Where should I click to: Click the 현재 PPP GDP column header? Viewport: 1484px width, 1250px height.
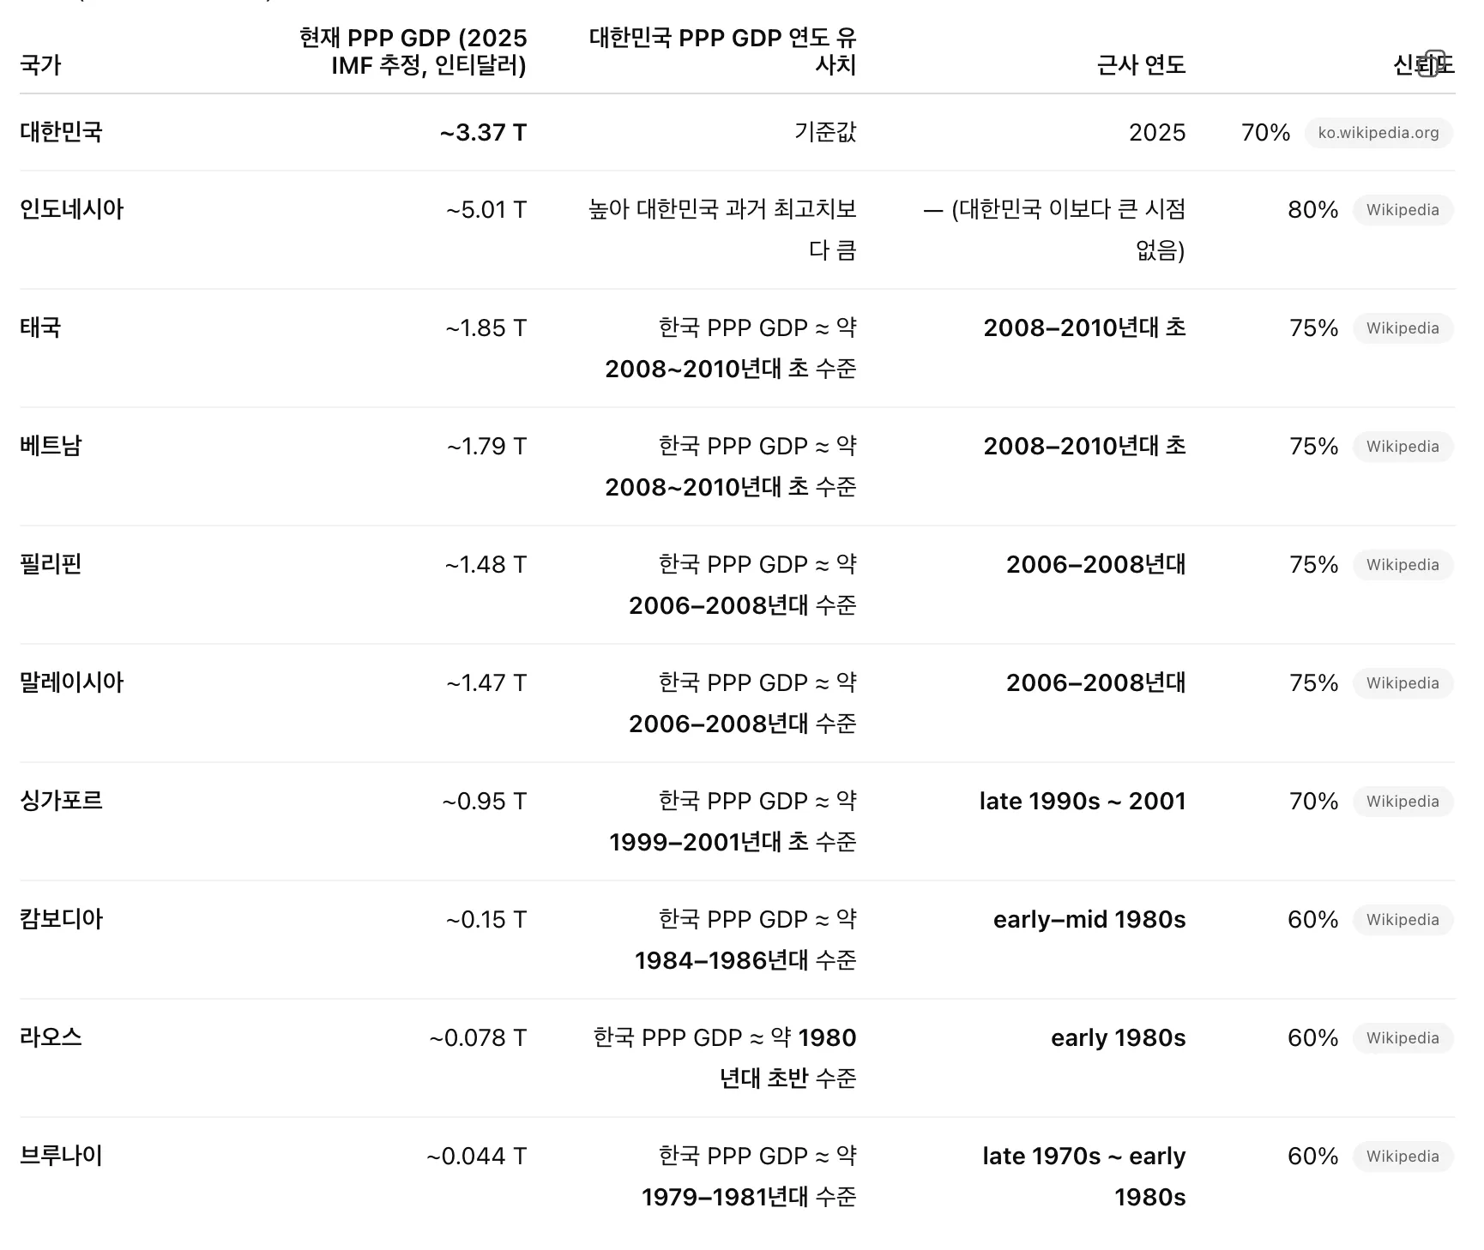[x=413, y=51]
